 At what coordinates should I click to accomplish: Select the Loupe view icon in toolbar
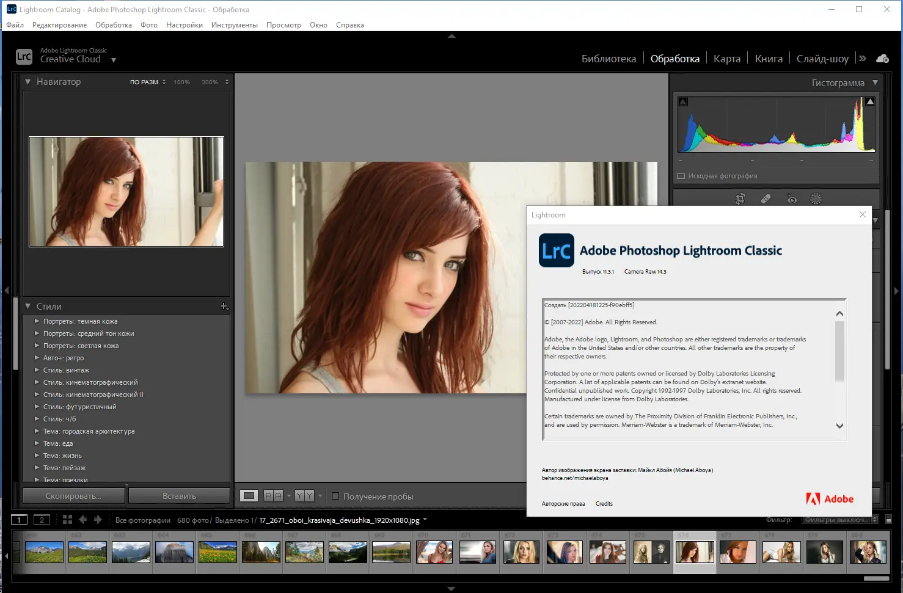coord(249,496)
